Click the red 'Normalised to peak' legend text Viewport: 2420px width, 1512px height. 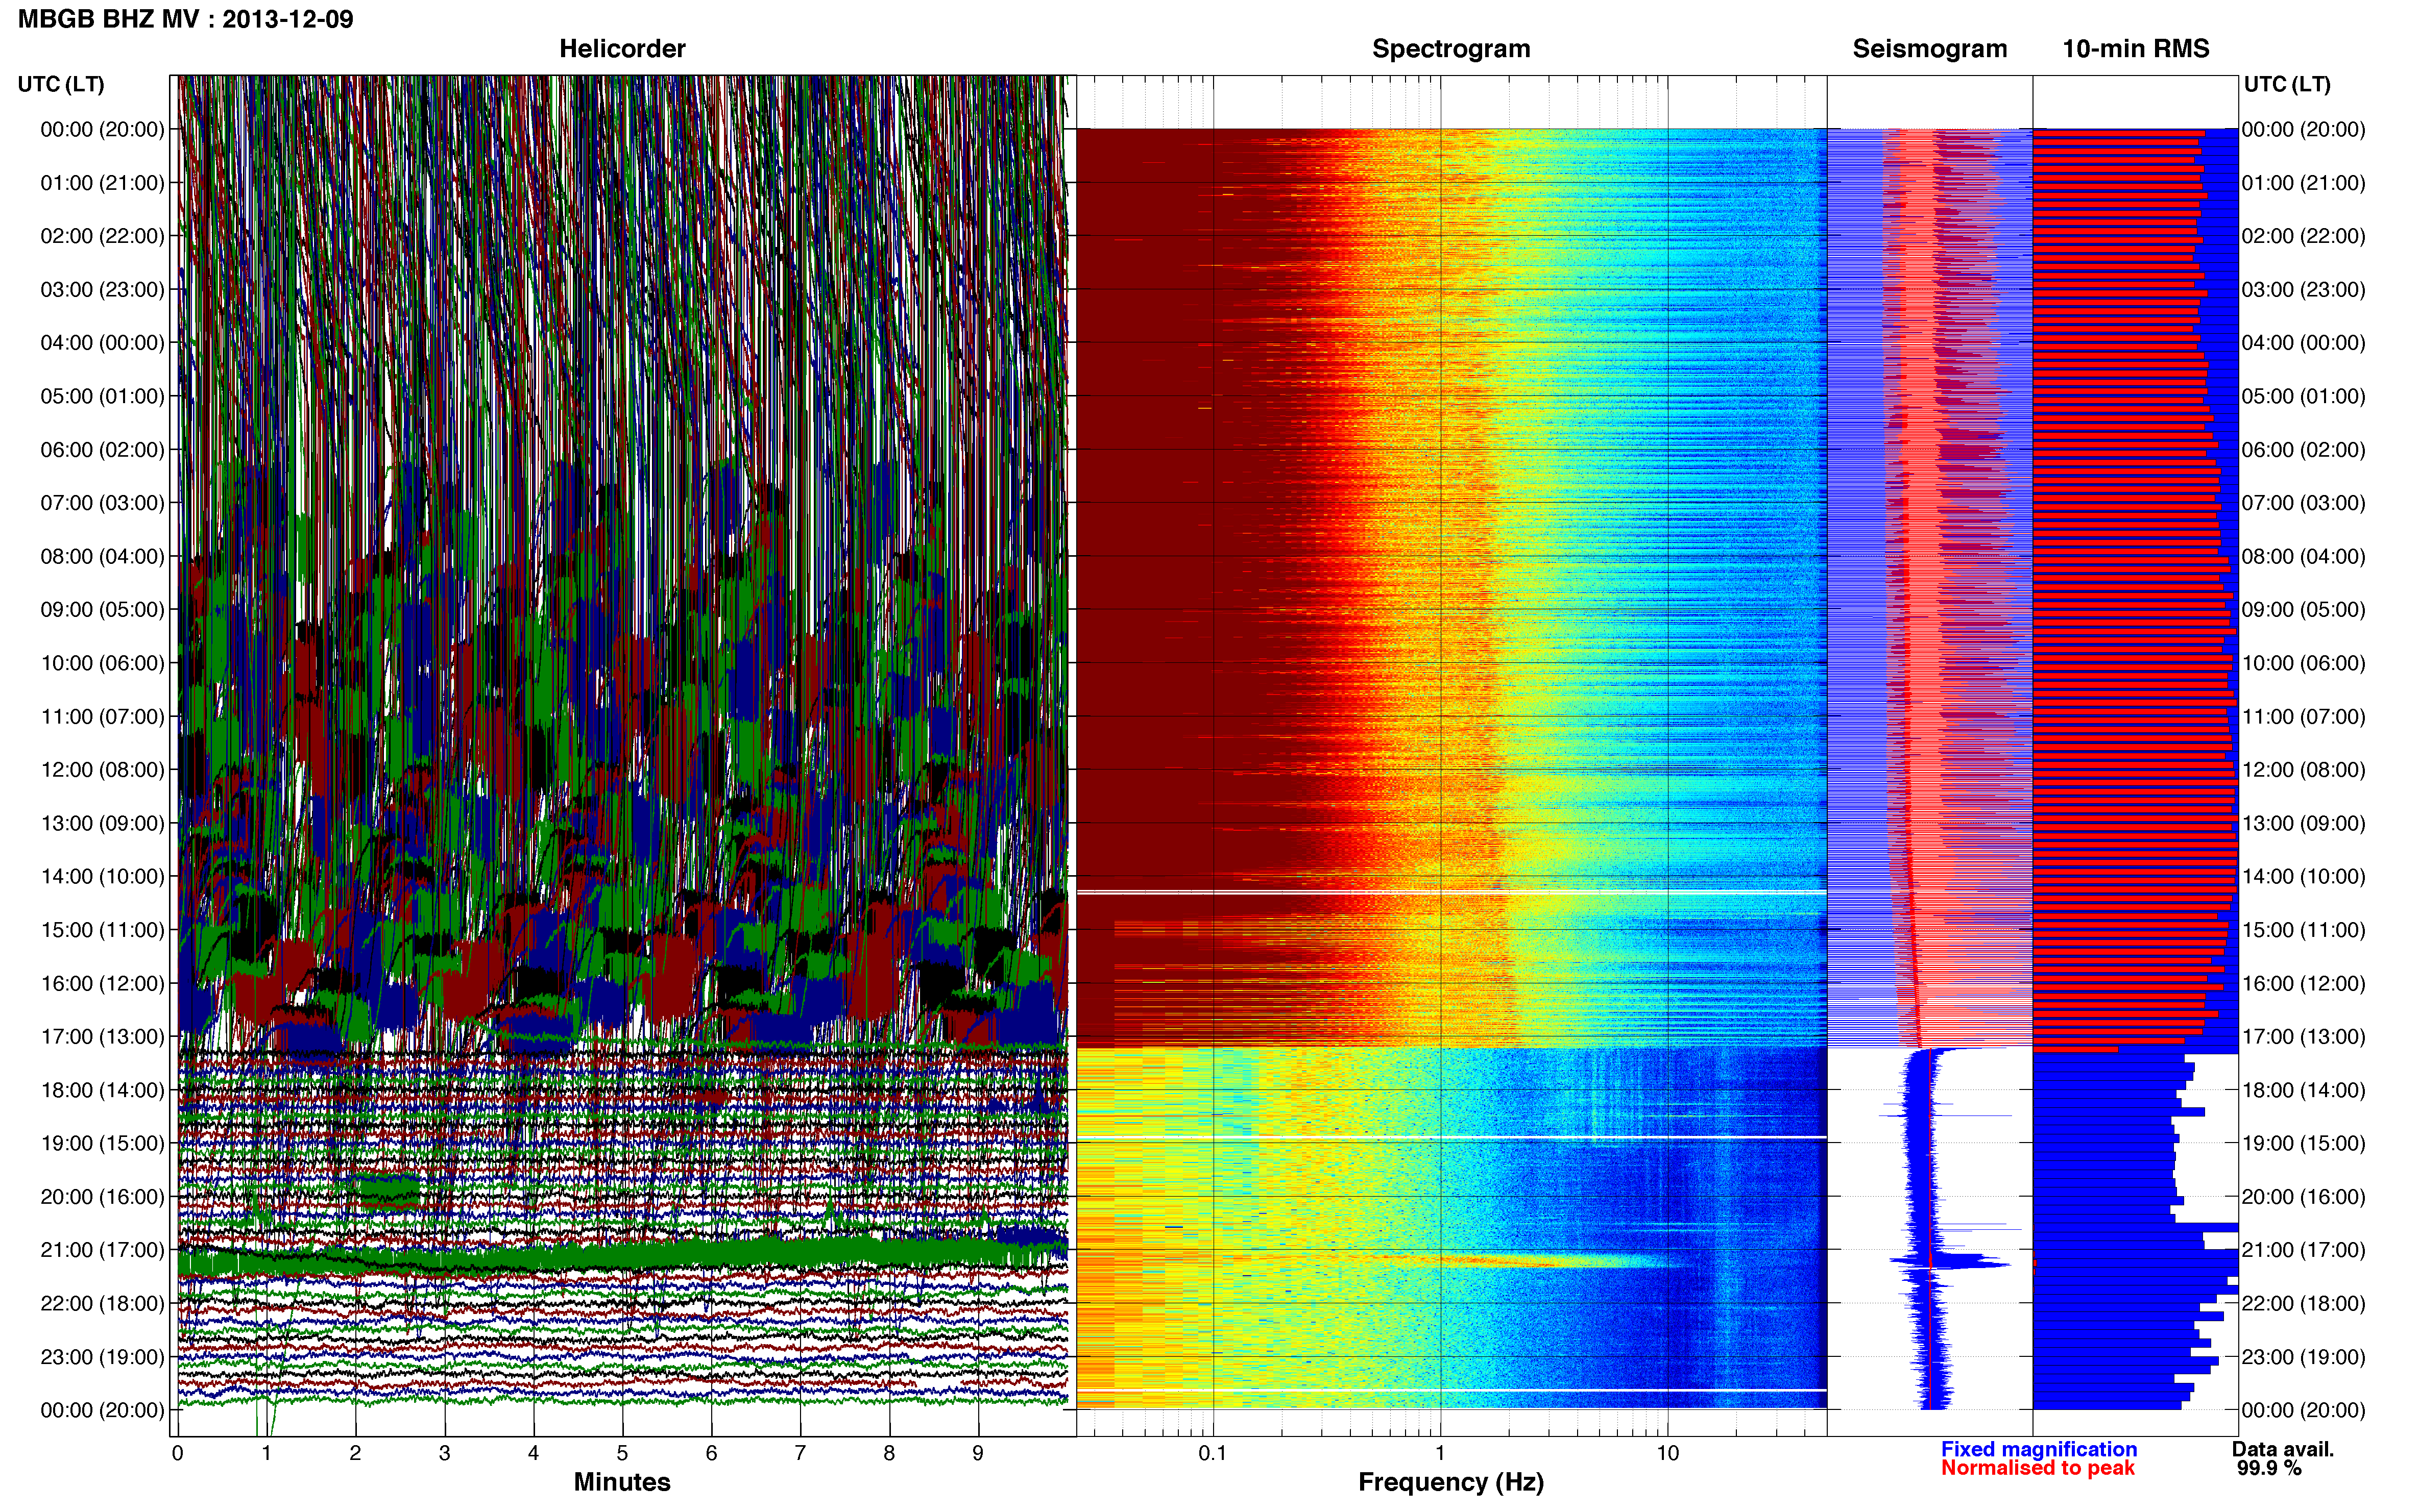click(2038, 1468)
